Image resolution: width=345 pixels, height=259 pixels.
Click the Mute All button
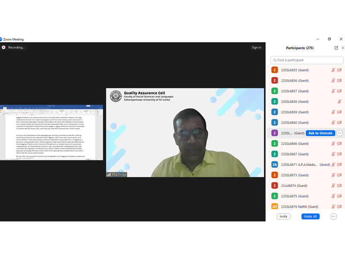tap(310, 216)
